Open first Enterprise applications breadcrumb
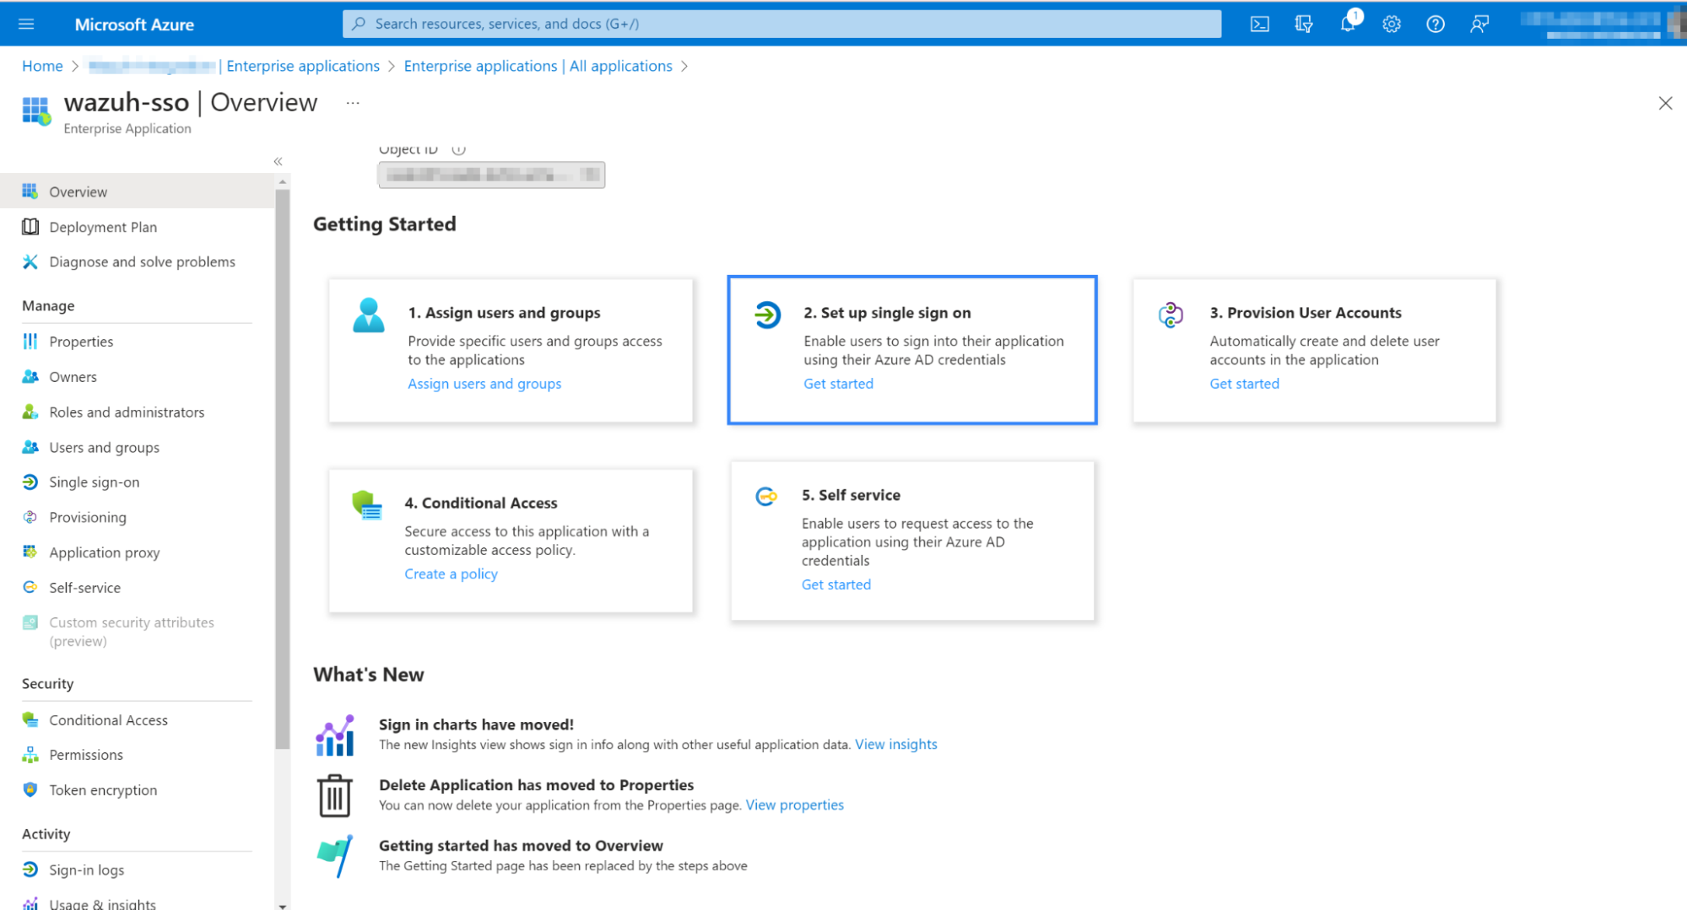The width and height of the screenshot is (1687, 910). coord(303,66)
